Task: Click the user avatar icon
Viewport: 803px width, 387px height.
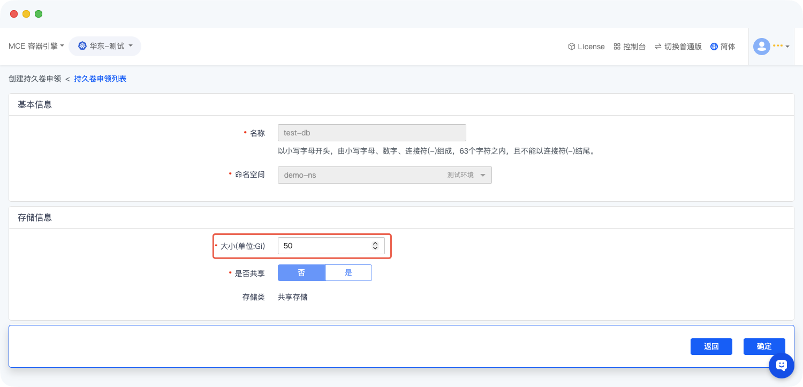Action: tap(761, 47)
